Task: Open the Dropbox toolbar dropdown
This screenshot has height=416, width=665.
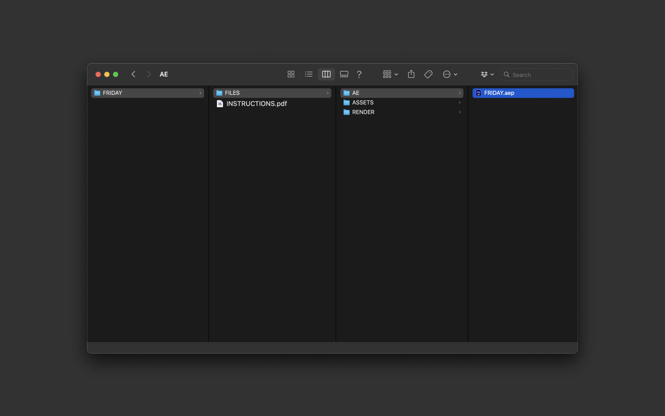Action: click(487, 74)
